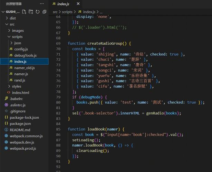Click the git icon beside .gitignore
The height and width of the screenshot is (172, 212).
(x=6, y=111)
